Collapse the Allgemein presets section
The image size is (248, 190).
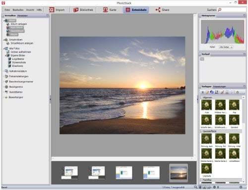pyautogui.click(x=201, y=97)
